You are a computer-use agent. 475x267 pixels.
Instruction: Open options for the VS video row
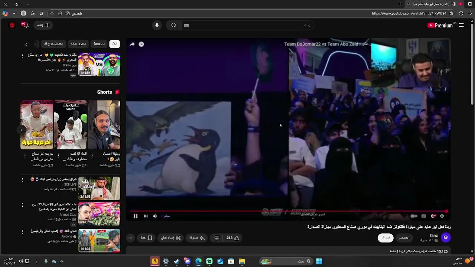[22, 56]
